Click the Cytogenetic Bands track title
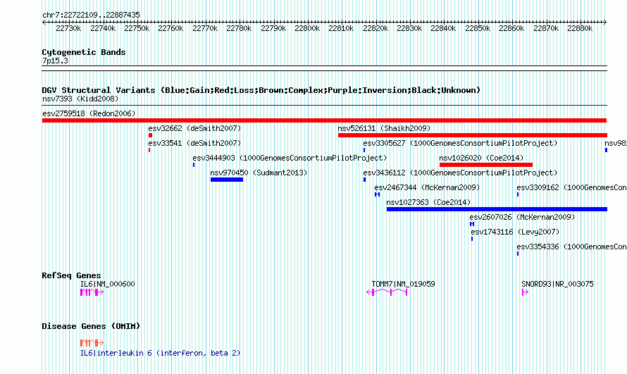 click(84, 52)
